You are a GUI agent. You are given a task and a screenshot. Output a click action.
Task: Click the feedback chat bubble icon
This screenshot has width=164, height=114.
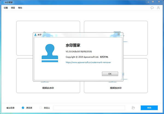coord(152,8)
